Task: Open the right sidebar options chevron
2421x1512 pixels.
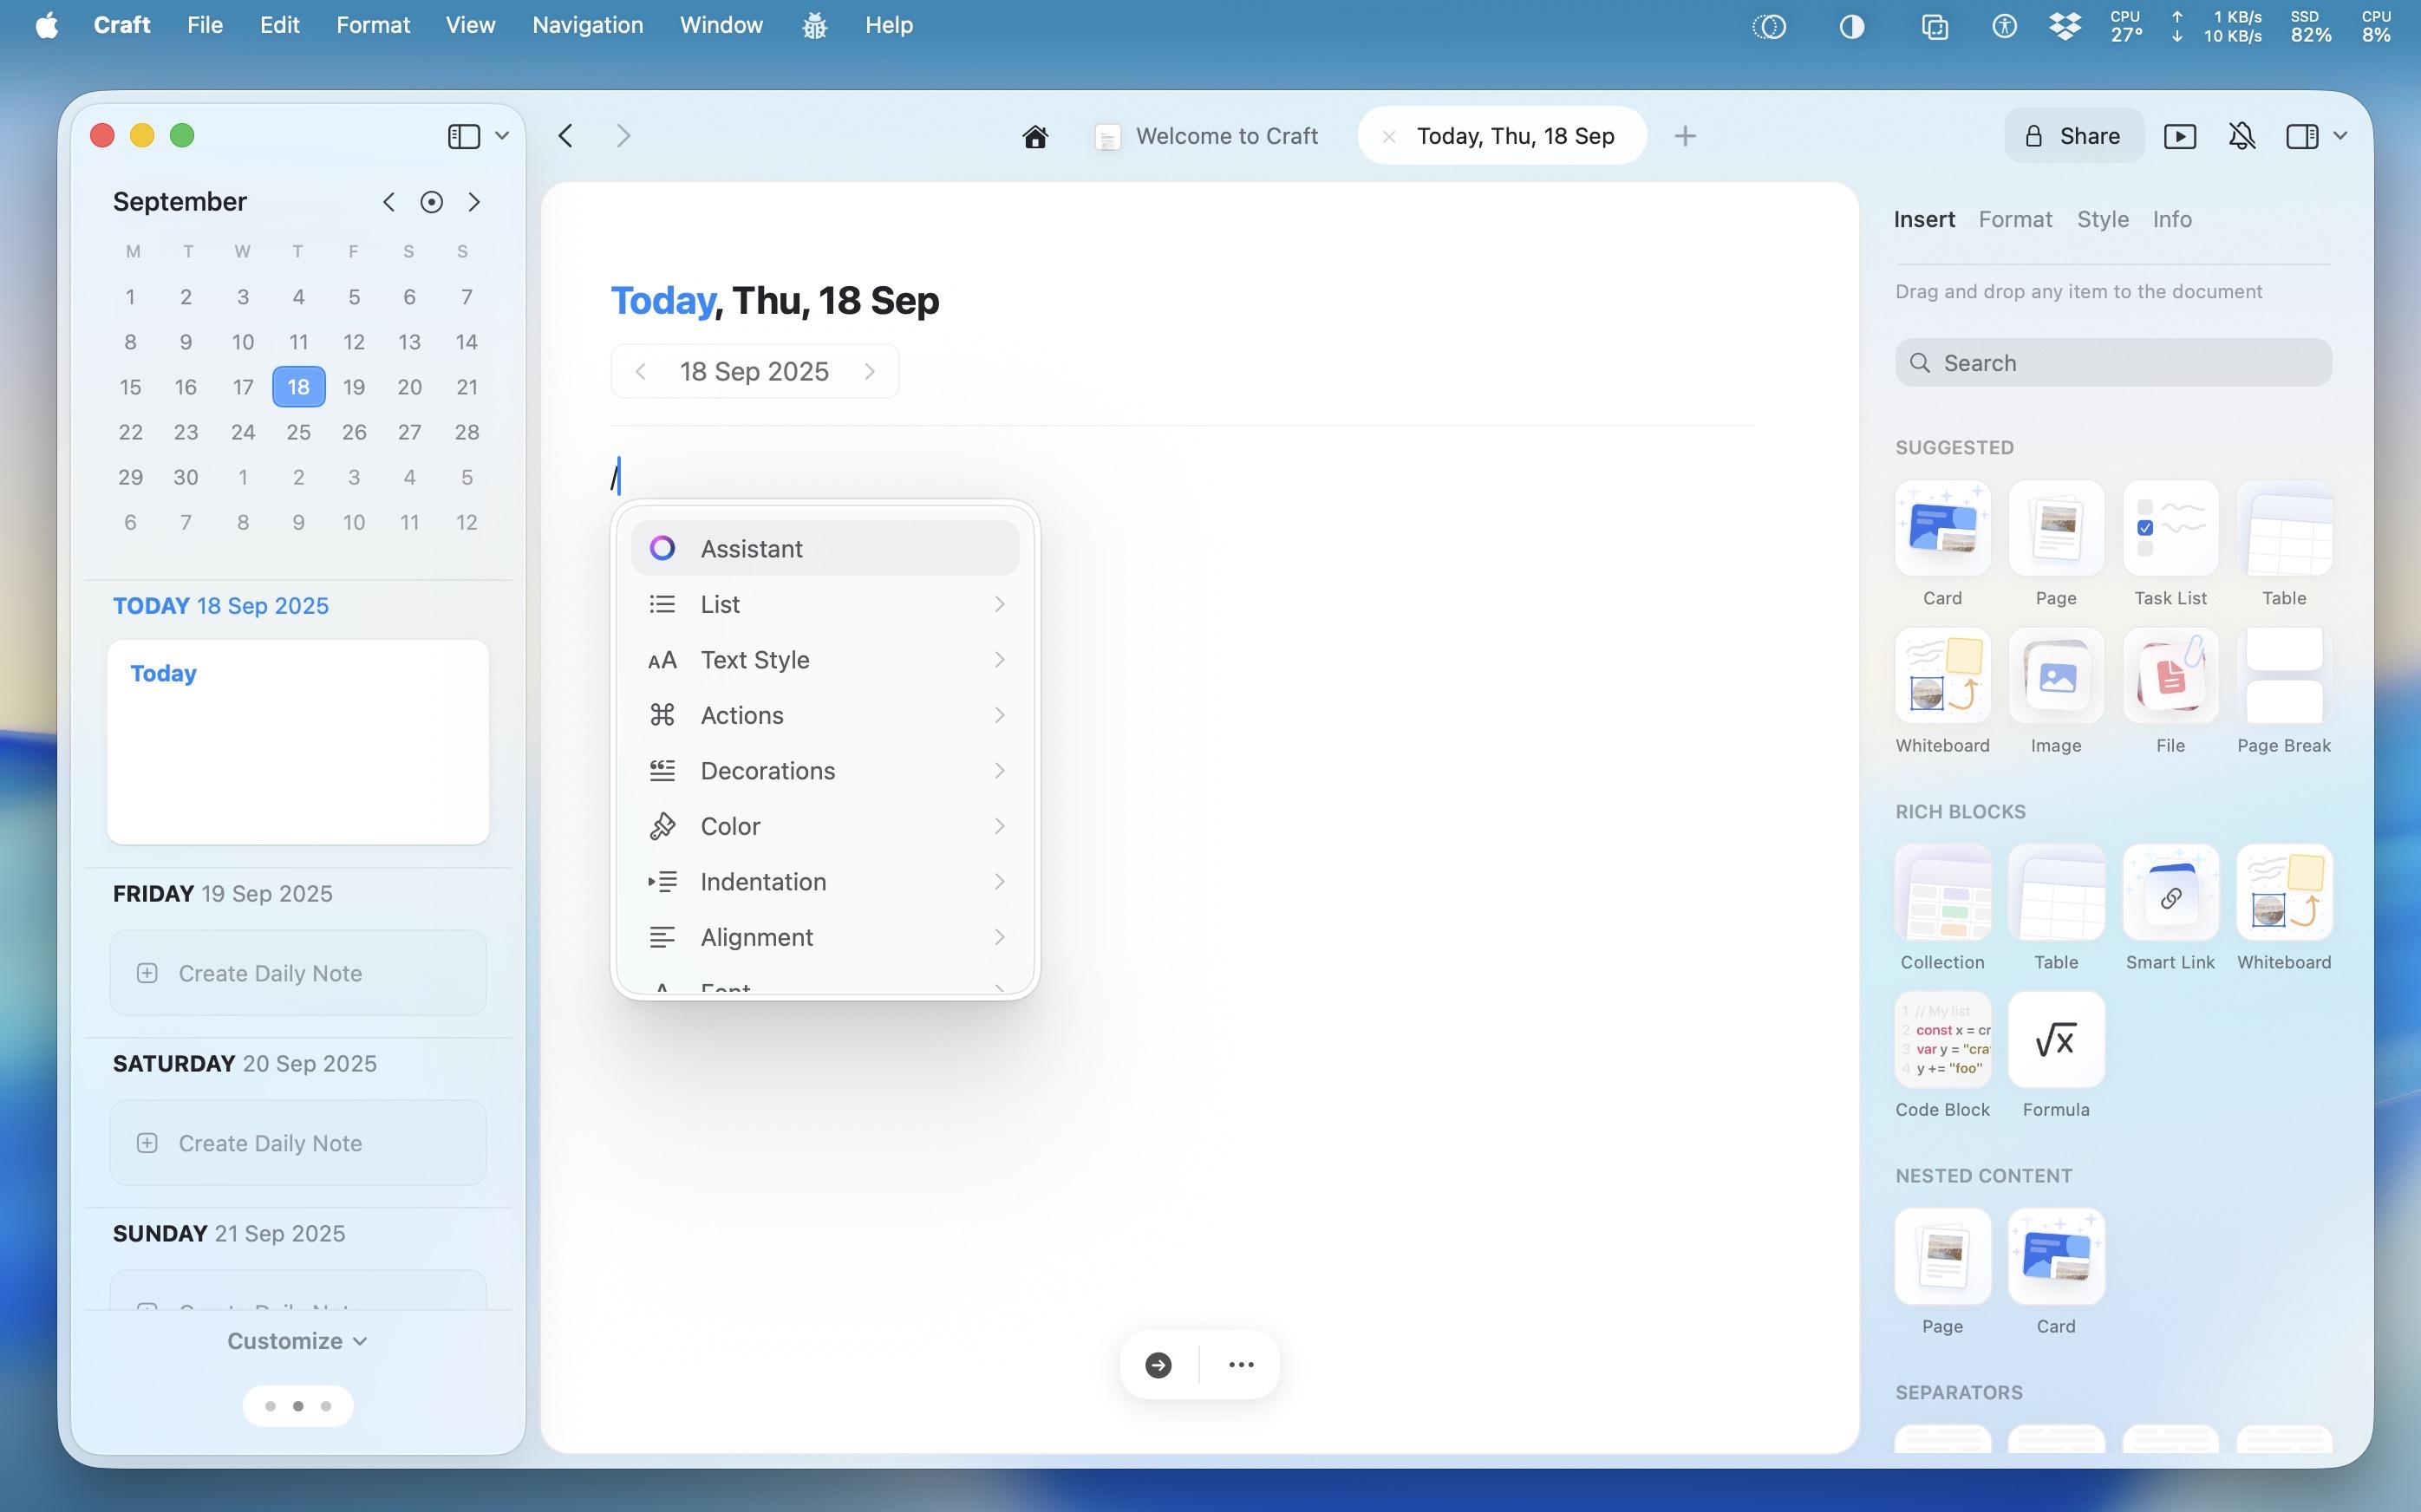Action: (2340, 136)
